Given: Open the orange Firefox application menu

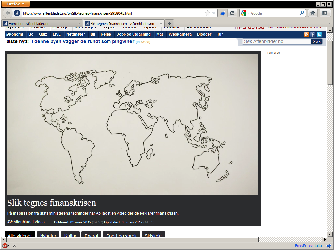Looking at the screenshot, I should tap(16, 4).
